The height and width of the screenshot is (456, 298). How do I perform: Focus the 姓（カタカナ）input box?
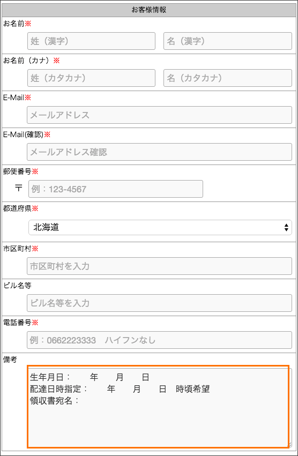click(91, 78)
